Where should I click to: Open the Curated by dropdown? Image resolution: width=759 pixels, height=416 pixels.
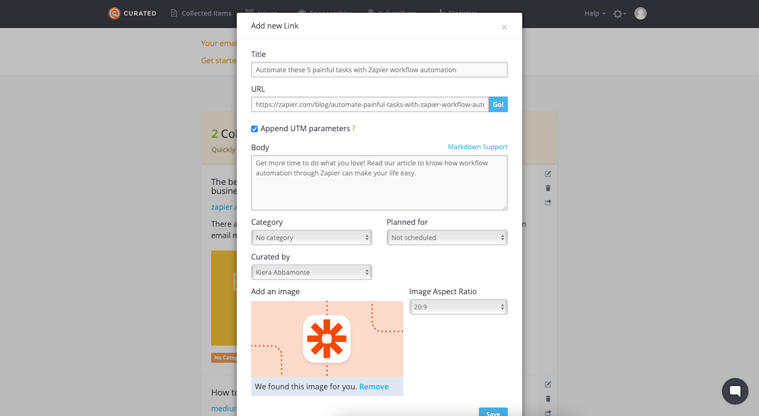coord(312,272)
